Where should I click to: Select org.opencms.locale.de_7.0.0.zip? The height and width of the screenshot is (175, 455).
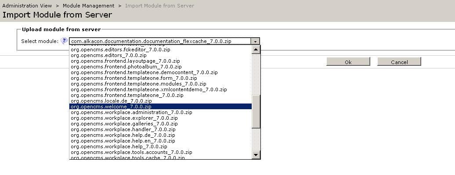pyautogui.click(x=160, y=101)
